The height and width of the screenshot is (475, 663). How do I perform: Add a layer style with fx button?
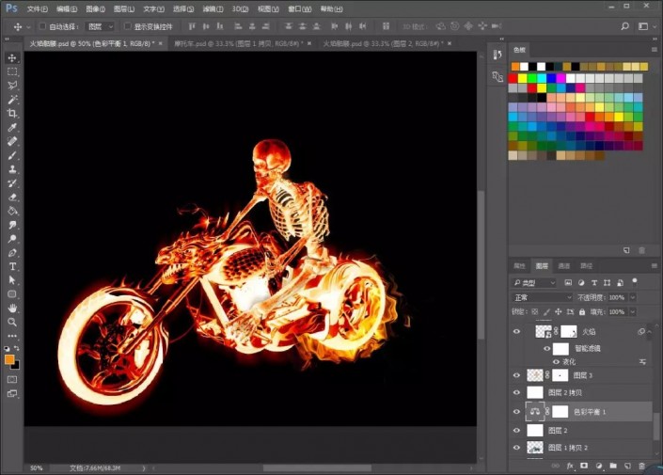pyautogui.click(x=570, y=466)
